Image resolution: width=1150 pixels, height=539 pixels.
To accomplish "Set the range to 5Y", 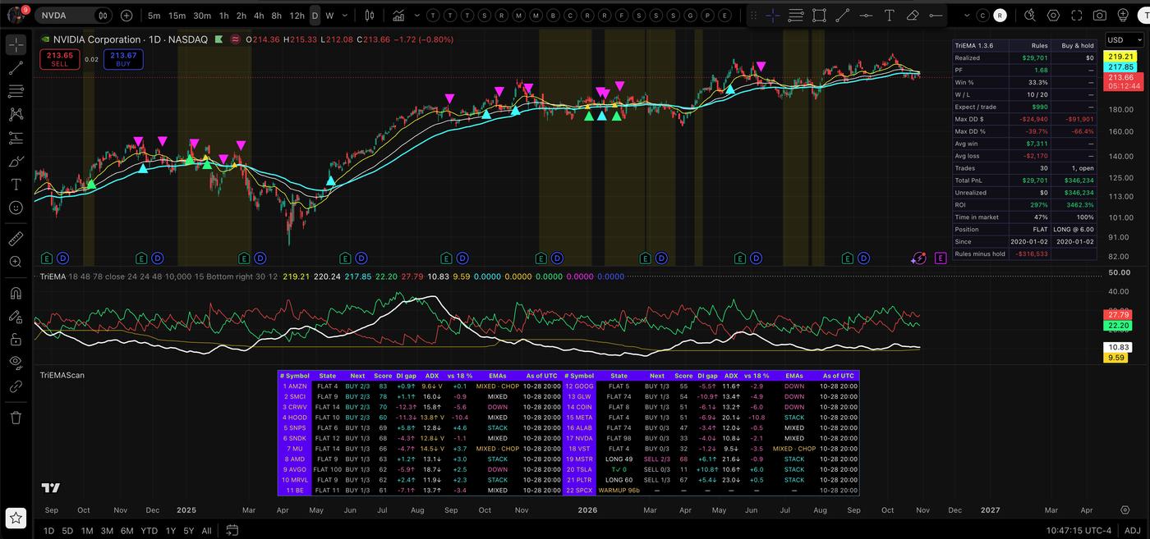I will pos(189,531).
